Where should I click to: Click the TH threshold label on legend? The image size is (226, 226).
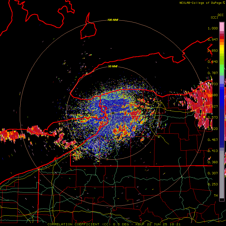[x=216, y=195]
